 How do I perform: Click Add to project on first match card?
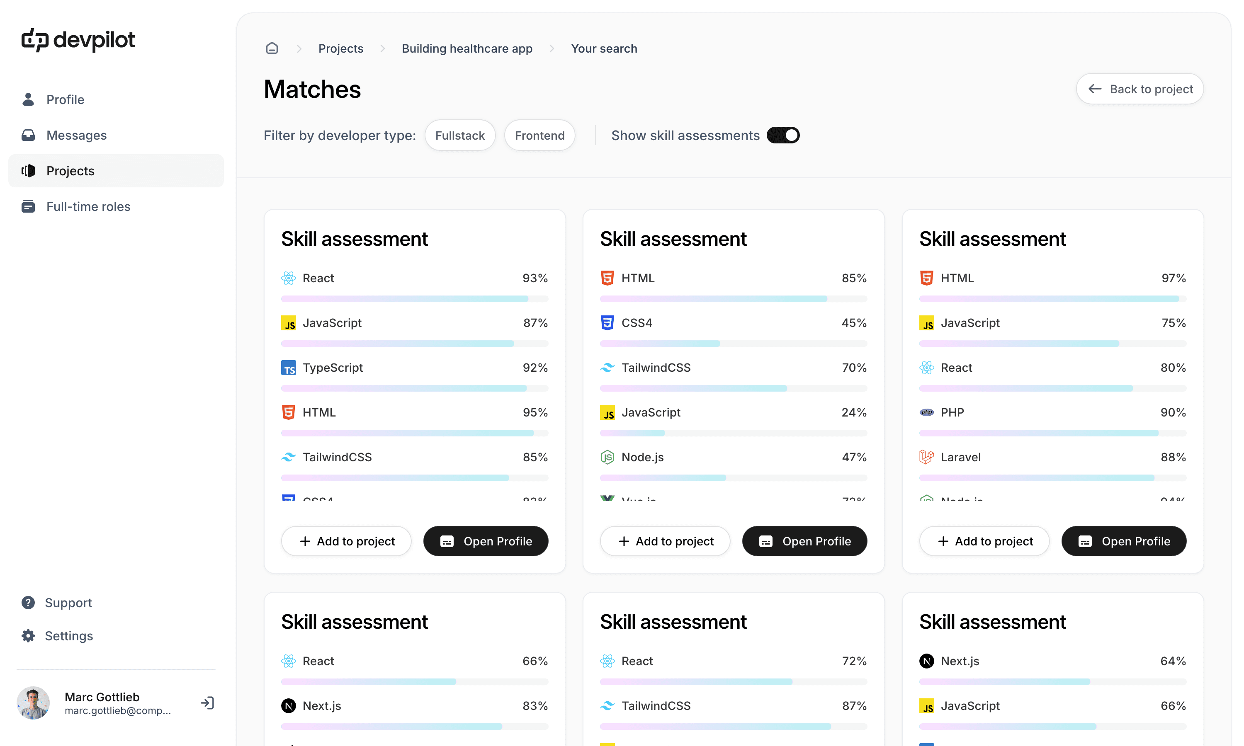[x=346, y=541]
